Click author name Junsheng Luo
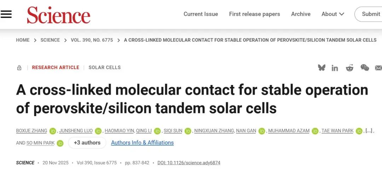The width and height of the screenshot is (382, 169). [x=76, y=131]
